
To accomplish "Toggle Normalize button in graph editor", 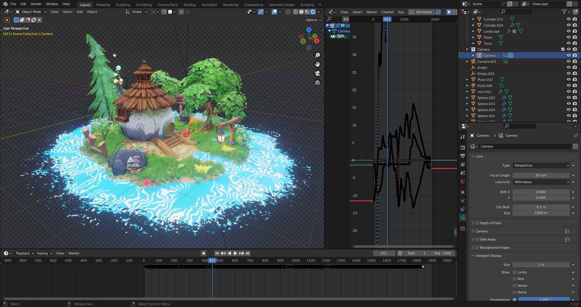I will (421, 12).
